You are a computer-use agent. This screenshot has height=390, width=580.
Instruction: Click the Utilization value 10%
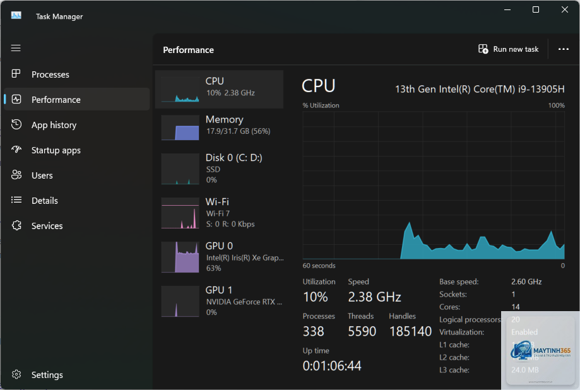point(315,297)
